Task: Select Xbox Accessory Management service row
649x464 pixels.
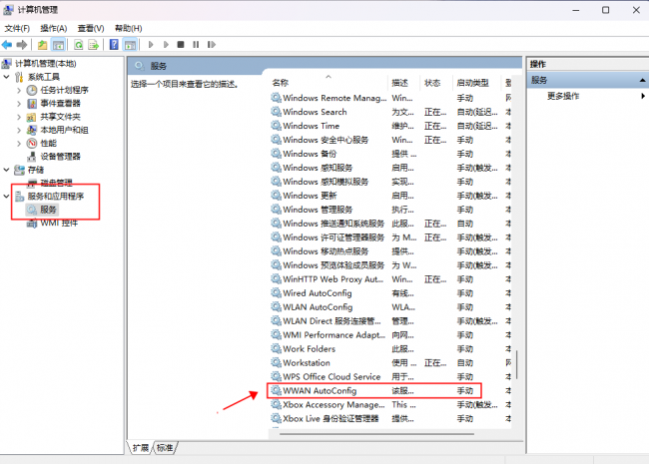Action: (x=390, y=404)
